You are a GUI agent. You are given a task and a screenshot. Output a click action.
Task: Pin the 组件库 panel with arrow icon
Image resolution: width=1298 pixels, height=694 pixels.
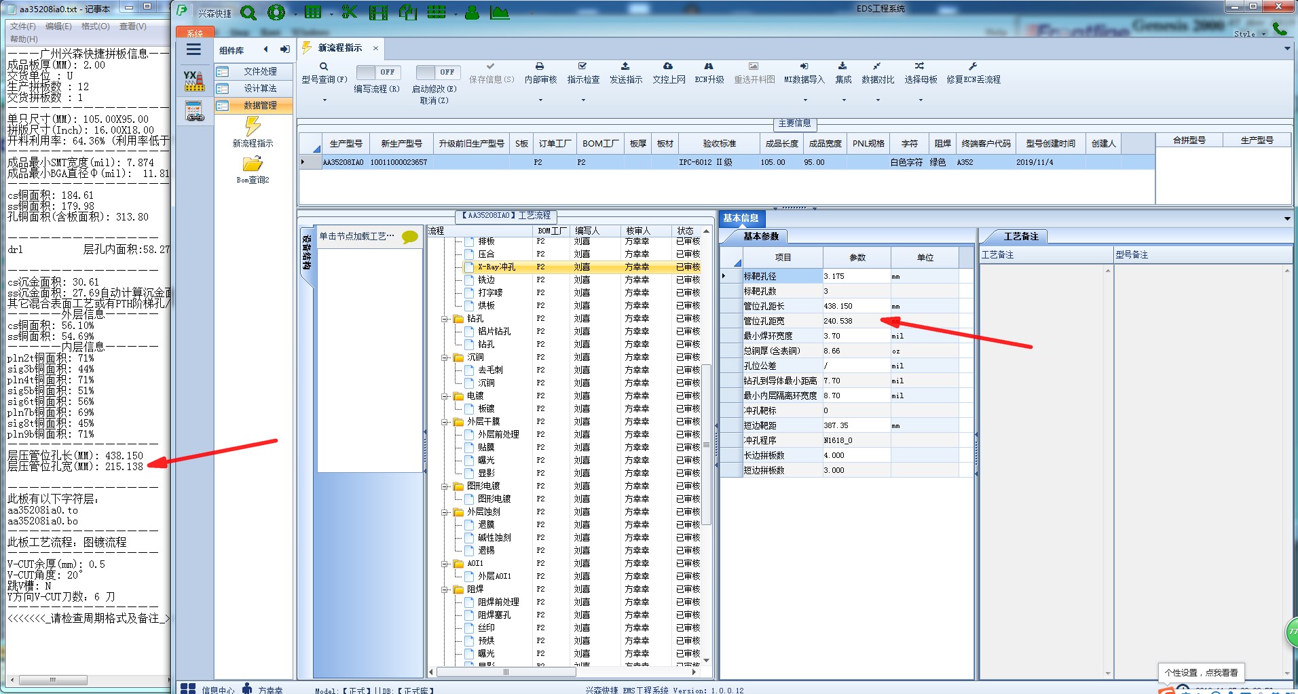(285, 50)
